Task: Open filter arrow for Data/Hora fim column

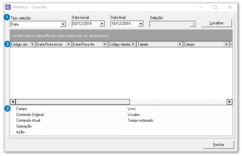Action: click(105, 44)
